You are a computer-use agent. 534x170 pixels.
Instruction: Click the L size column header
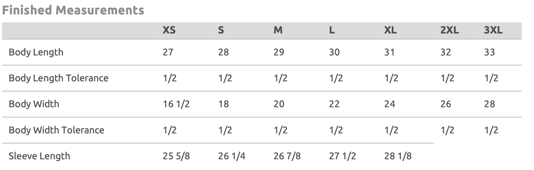(332, 31)
